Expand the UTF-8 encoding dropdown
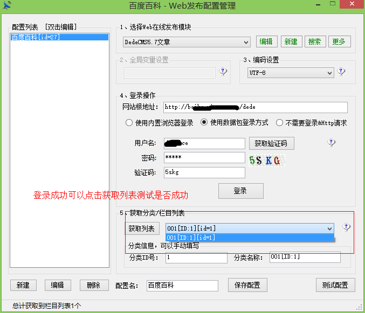 [329, 73]
